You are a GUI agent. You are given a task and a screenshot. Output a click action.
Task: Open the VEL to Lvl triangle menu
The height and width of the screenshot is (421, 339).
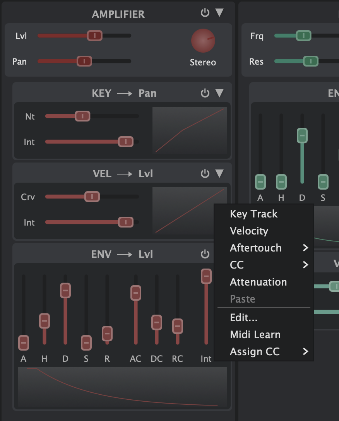[219, 174]
